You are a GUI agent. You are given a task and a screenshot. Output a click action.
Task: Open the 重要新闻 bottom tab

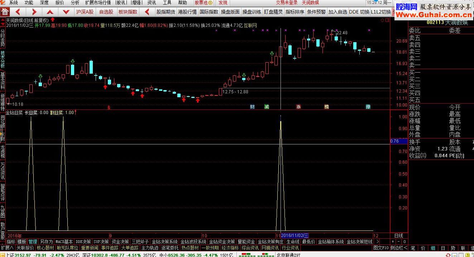[90, 248]
